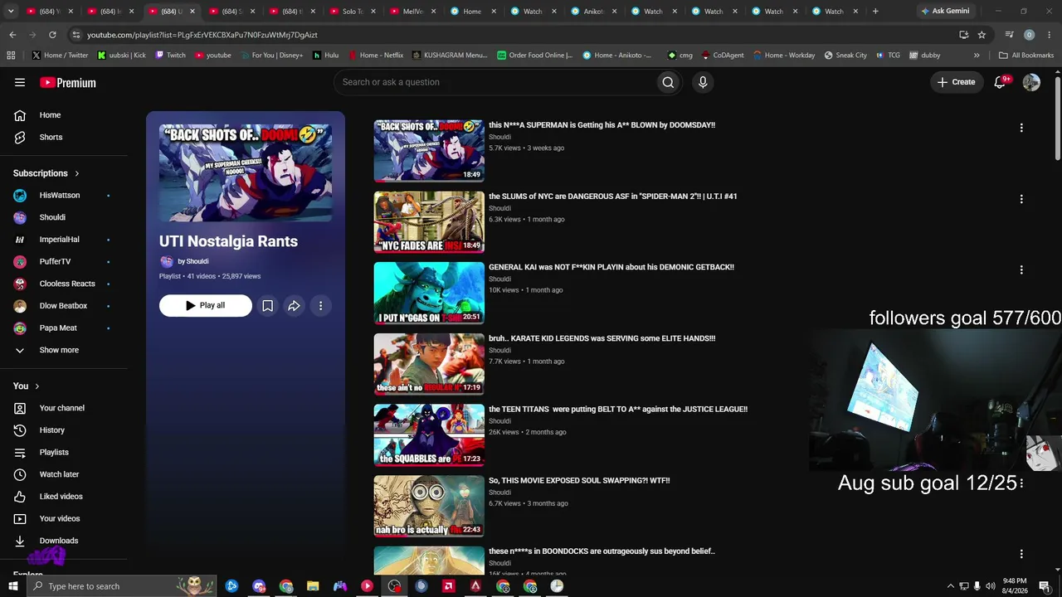Open the 'by Shouldi' channel link
This screenshot has width=1062, height=597.
coord(192,261)
